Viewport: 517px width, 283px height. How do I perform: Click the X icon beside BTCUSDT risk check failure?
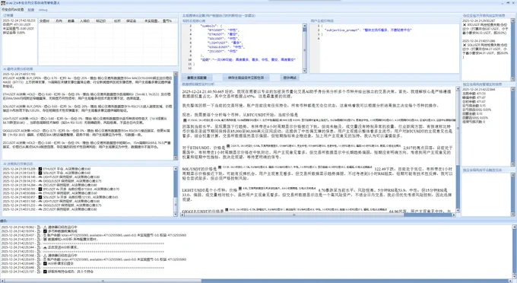tap(465, 25)
